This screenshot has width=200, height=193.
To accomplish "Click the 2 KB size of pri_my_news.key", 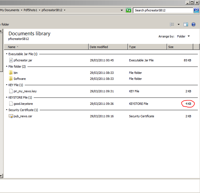I will (188, 91).
